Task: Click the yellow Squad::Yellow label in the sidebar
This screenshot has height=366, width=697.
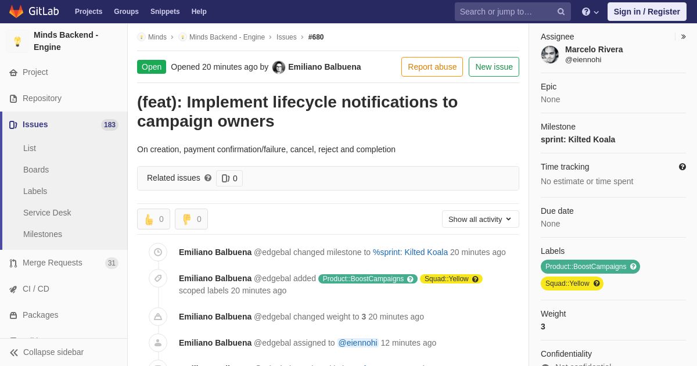Action: (567, 284)
